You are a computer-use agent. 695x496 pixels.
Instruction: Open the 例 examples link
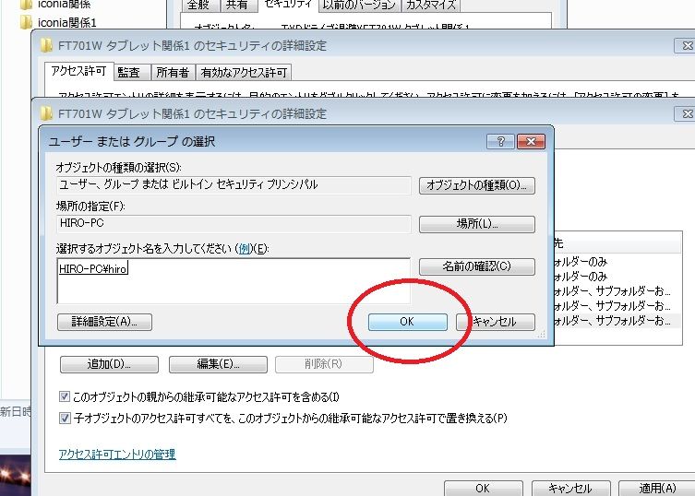tap(245, 249)
